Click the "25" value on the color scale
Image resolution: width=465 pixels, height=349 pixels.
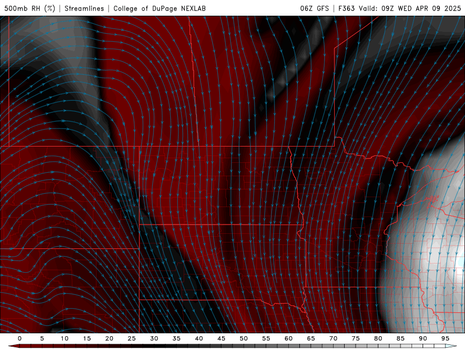click(x=132, y=339)
